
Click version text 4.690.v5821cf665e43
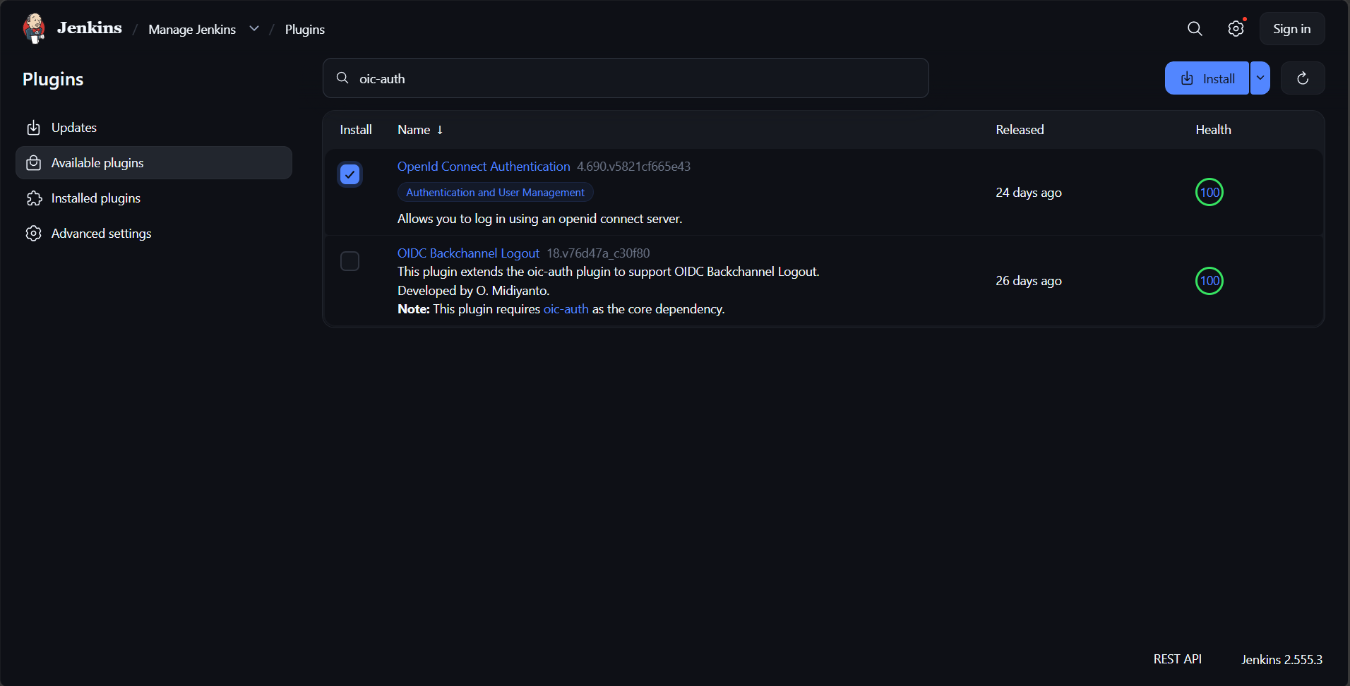[x=634, y=167]
